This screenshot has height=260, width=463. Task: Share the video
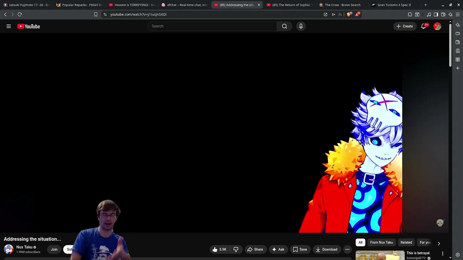(255, 249)
